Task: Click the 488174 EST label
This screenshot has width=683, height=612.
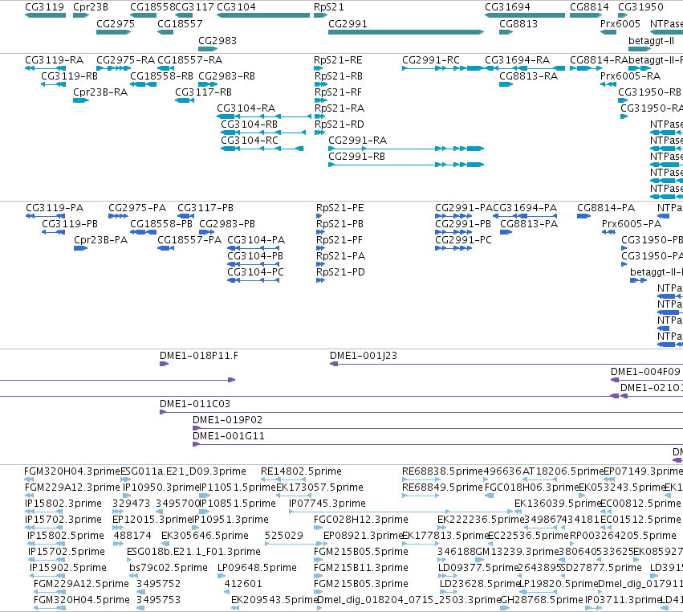Action: [132, 535]
